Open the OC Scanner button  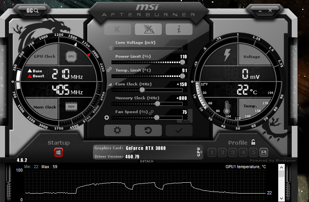pyautogui.click(x=33, y=10)
